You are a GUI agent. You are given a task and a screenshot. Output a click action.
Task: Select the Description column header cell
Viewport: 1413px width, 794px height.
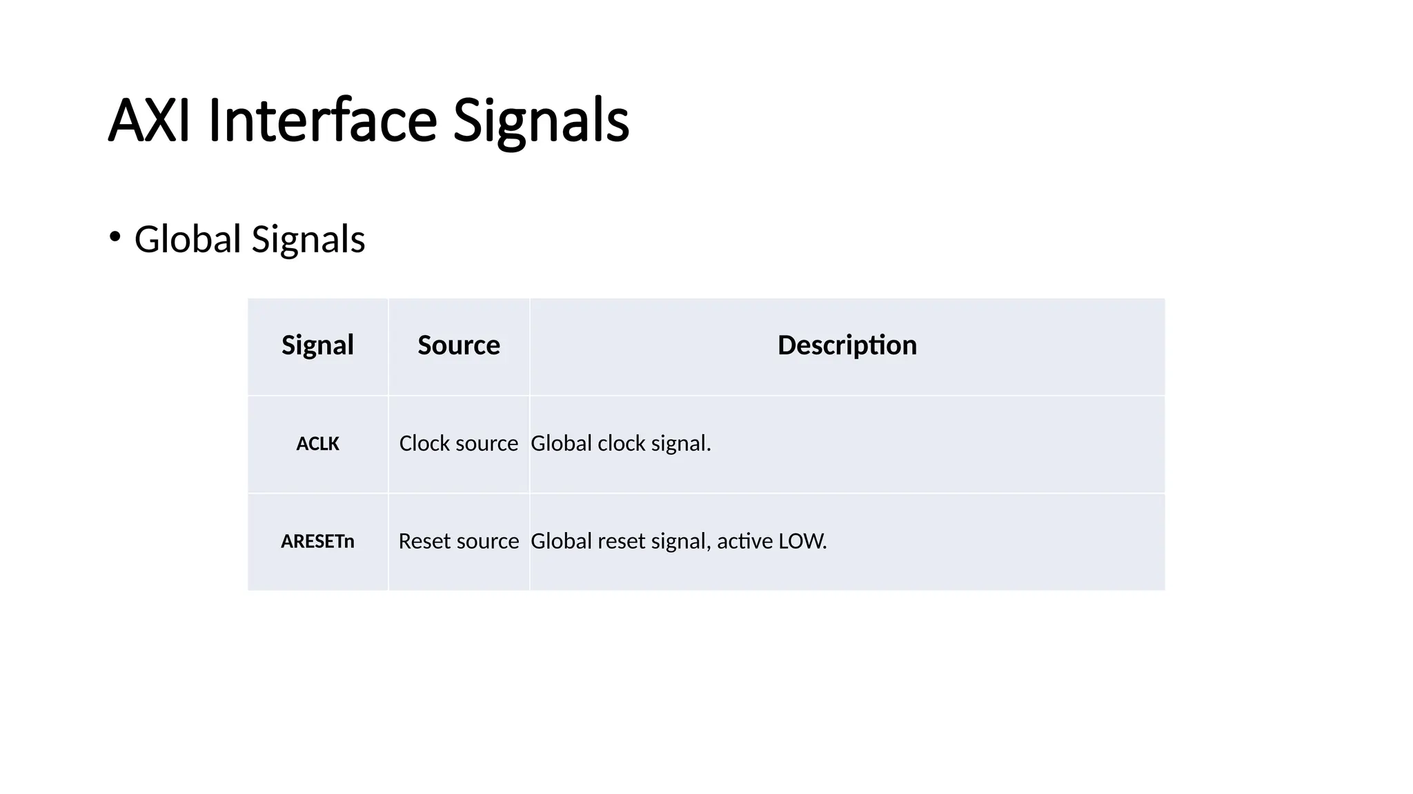847,345
